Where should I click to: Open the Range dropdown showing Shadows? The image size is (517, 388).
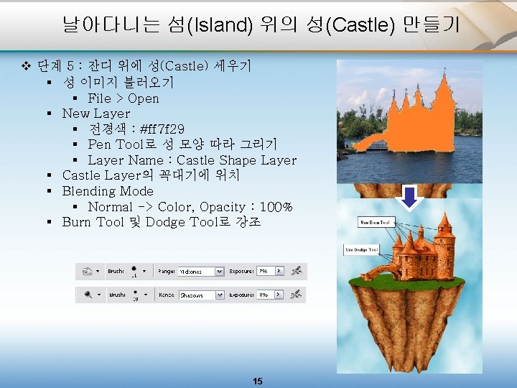pyautogui.click(x=202, y=295)
